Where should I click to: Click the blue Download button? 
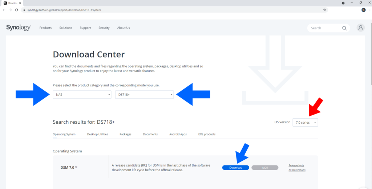pyautogui.click(x=235, y=168)
